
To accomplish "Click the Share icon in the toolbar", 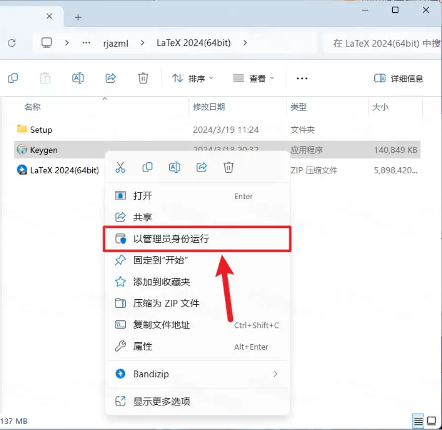I will point(110,78).
